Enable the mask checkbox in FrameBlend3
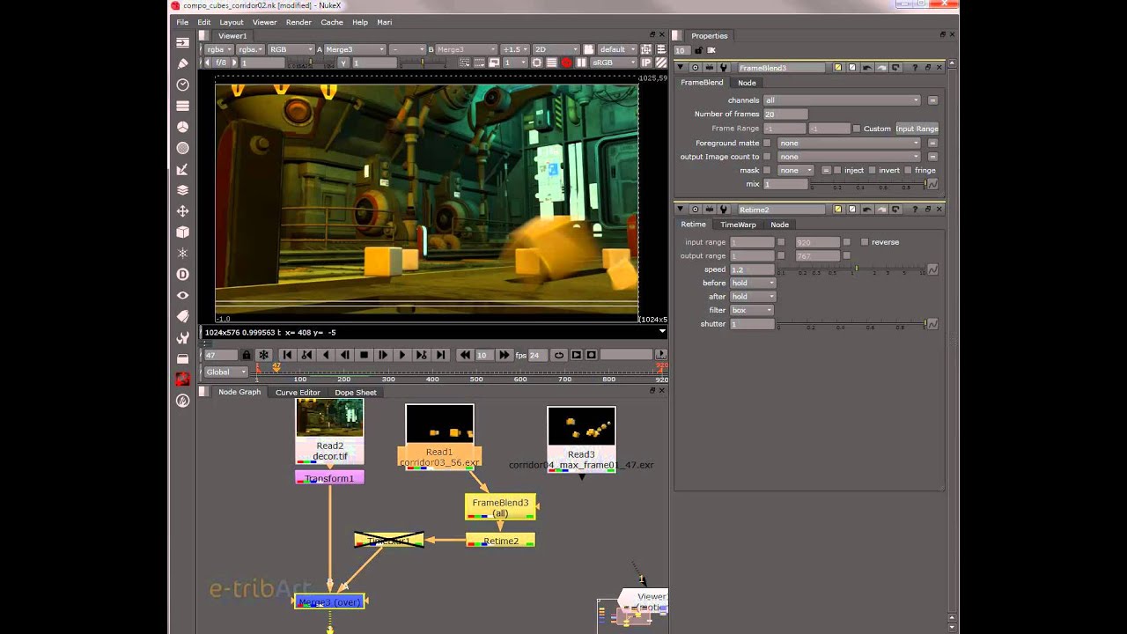 tap(767, 170)
